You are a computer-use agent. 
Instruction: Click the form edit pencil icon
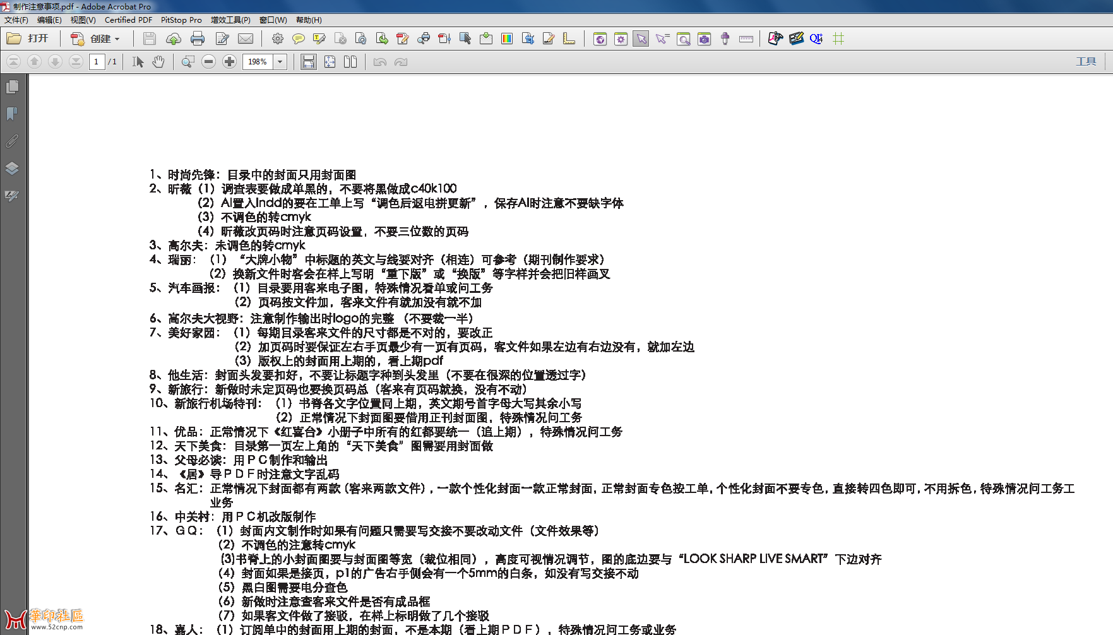[797, 39]
